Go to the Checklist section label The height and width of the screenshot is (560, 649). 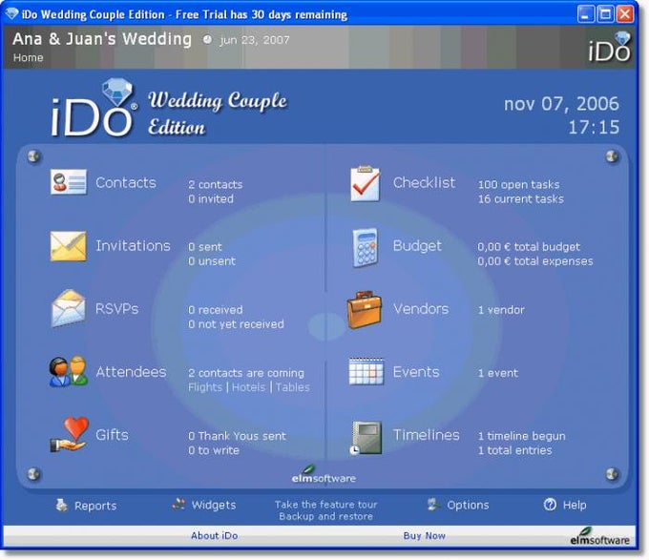tap(424, 182)
